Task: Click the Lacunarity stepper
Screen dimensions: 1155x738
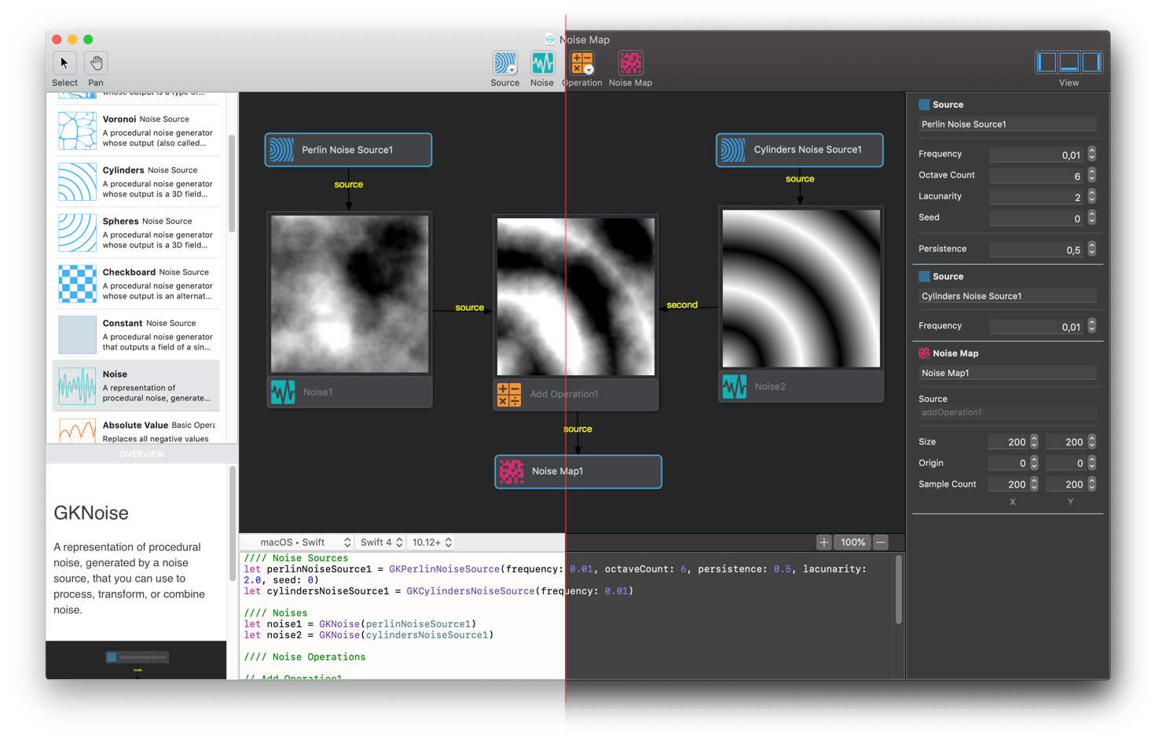Action: tap(1092, 196)
